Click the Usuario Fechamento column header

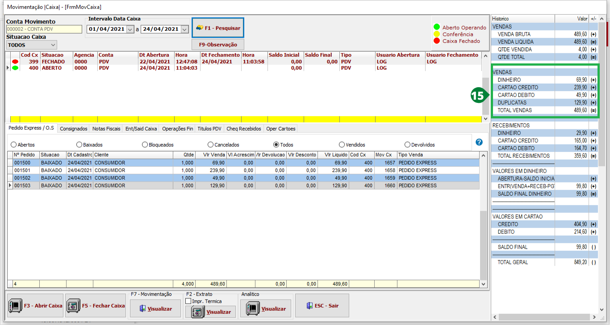click(x=452, y=55)
